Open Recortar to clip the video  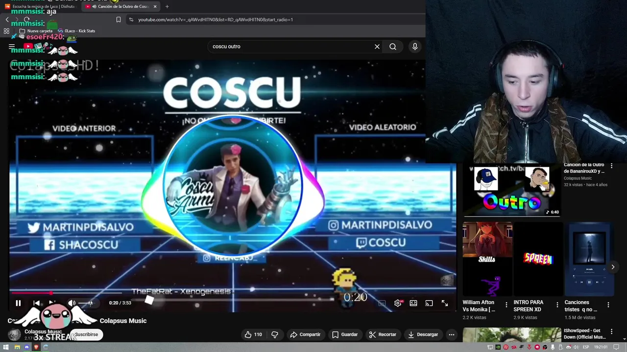[x=383, y=334]
